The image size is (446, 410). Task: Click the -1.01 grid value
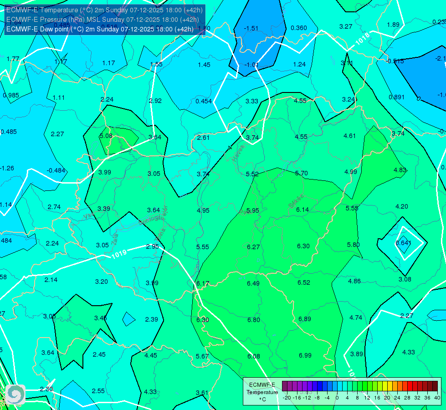251,65
